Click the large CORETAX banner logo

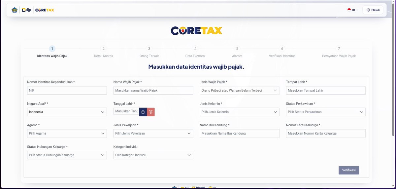tap(197, 31)
